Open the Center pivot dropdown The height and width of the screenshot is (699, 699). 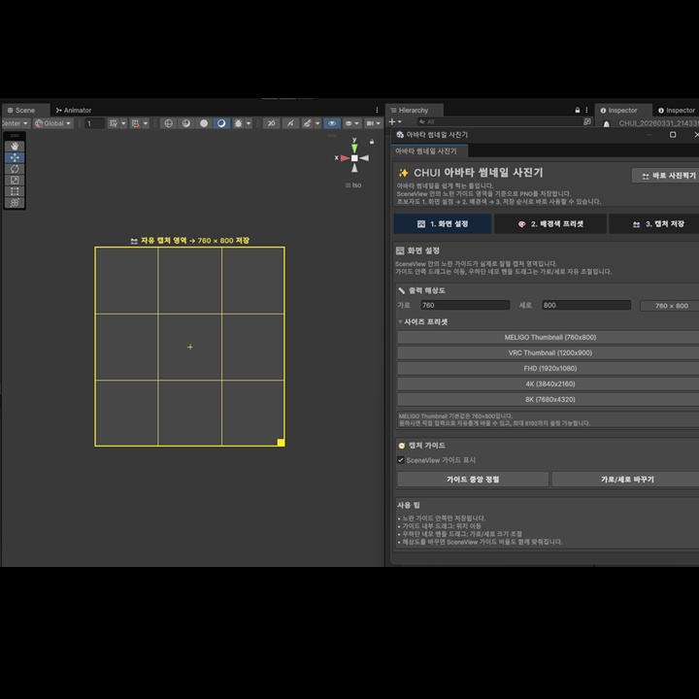[15, 123]
